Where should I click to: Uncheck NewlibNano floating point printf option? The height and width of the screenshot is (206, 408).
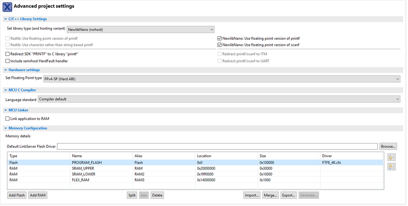pos(220,38)
